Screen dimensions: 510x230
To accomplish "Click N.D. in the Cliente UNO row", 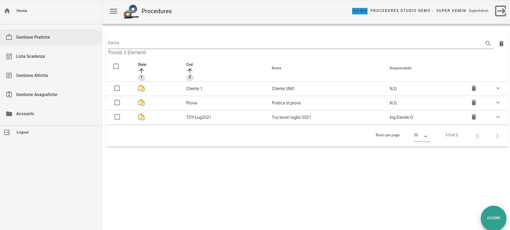I will pyautogui.click(x=393, y=88).
